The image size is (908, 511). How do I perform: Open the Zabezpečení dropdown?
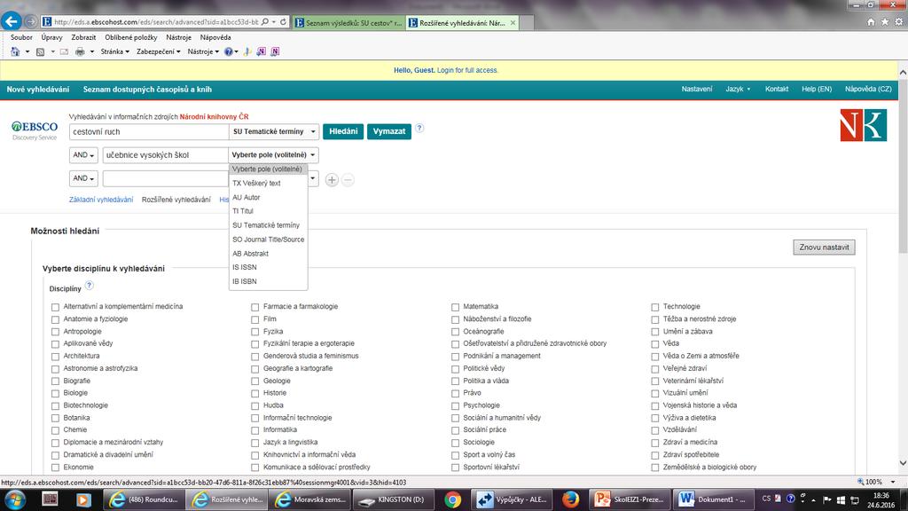(x=158, y=51)
